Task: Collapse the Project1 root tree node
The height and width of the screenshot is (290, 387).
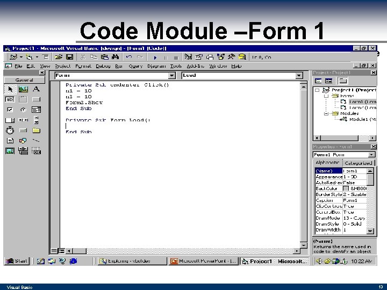Action: point(317,90)
